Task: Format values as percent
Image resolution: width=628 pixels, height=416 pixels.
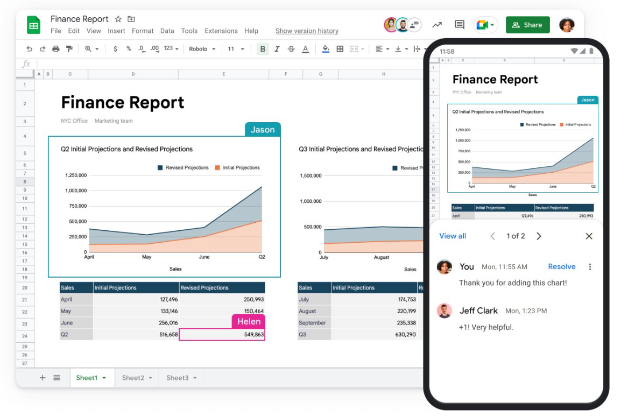Action: click(128, 48)
